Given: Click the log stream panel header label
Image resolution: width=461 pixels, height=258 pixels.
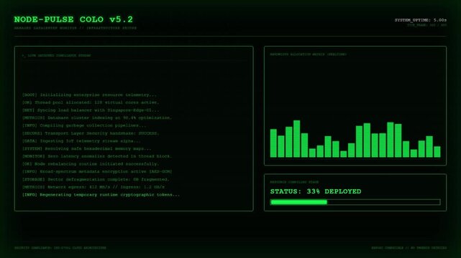Looking at the screenshot, I should pos(56,55).
